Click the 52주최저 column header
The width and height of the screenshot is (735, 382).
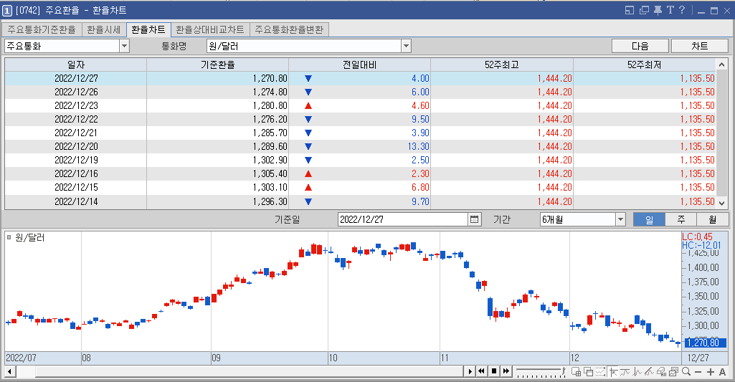point(645,65)
